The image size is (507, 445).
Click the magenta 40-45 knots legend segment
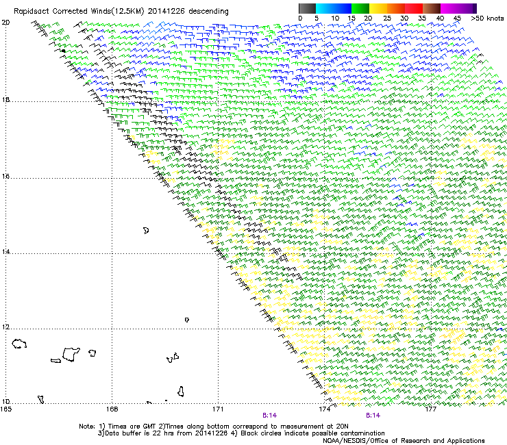pos(449,8)
